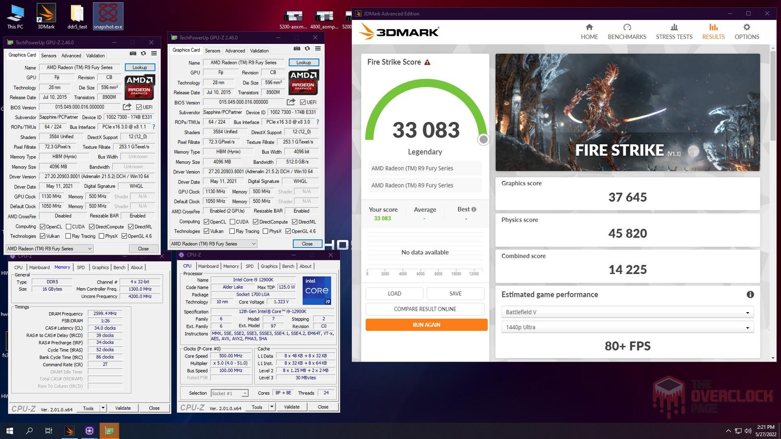
Task: Click the orange RUN AGAIN button
Action: [426, 325]
